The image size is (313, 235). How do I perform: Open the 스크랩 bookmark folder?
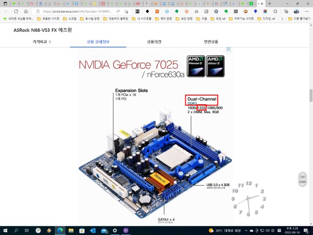pyautogui.click(x=70, y=19)
